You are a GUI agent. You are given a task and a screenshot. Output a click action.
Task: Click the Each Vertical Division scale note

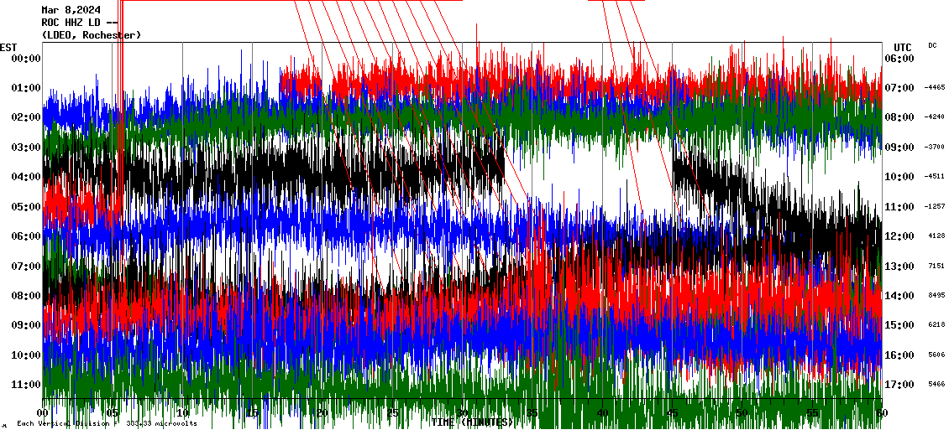coord(107,423)
